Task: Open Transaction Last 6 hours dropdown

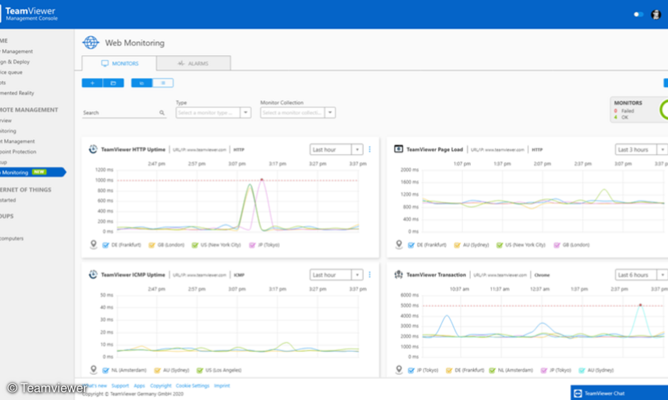Action: [642, 275]
